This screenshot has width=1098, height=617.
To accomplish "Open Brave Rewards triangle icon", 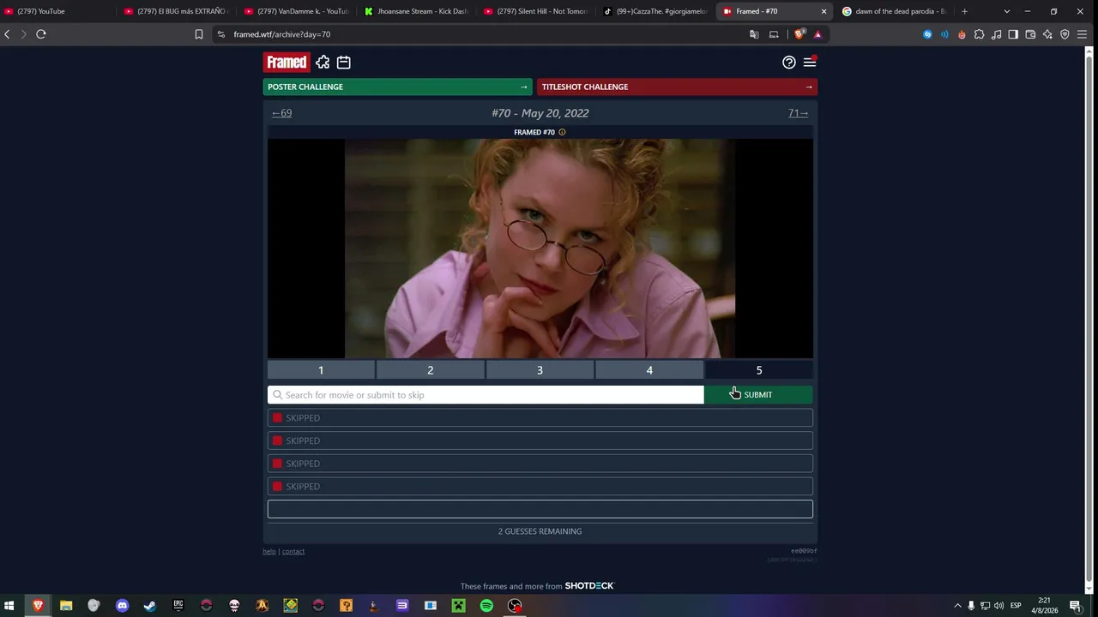I will [817, 34].
